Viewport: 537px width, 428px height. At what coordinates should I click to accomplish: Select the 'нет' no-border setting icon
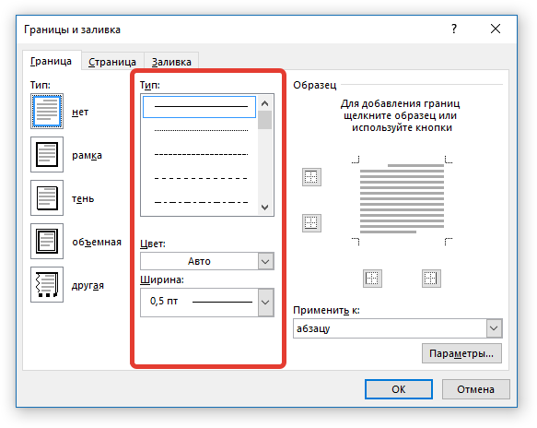(x=47, y=111)
